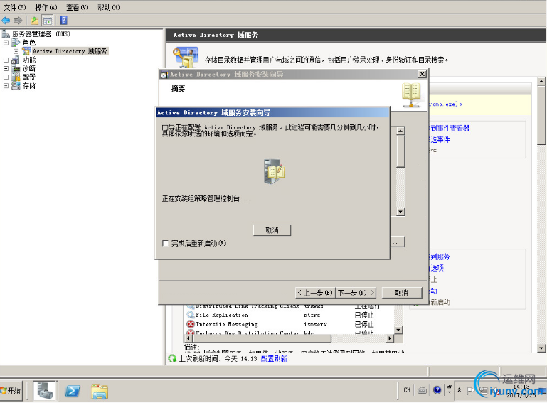Click the keyboard input method tray icon
The height and width of the screenshot is (403, 547).
click(422, 390)
